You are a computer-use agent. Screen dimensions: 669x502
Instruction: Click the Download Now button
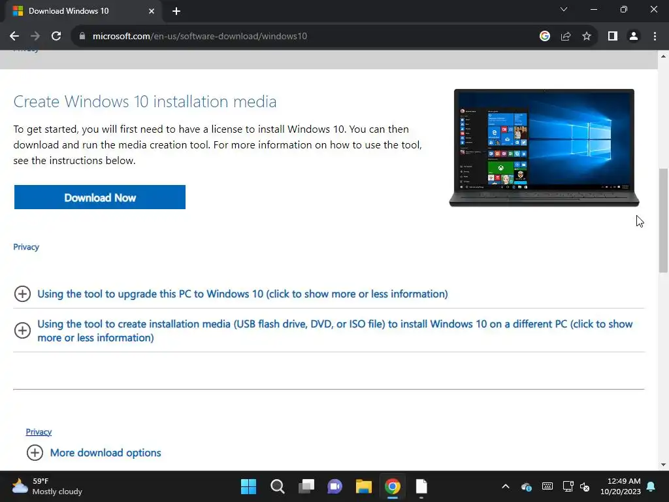click(100, 197)
